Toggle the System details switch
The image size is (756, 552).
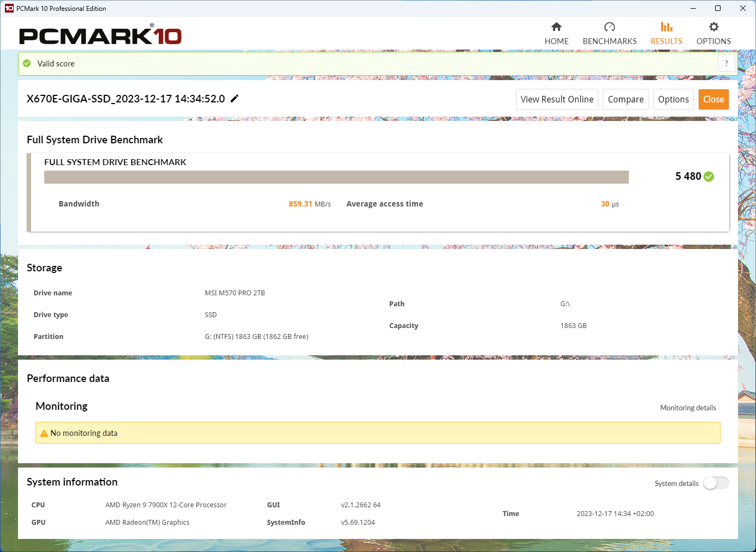point(716,483)
